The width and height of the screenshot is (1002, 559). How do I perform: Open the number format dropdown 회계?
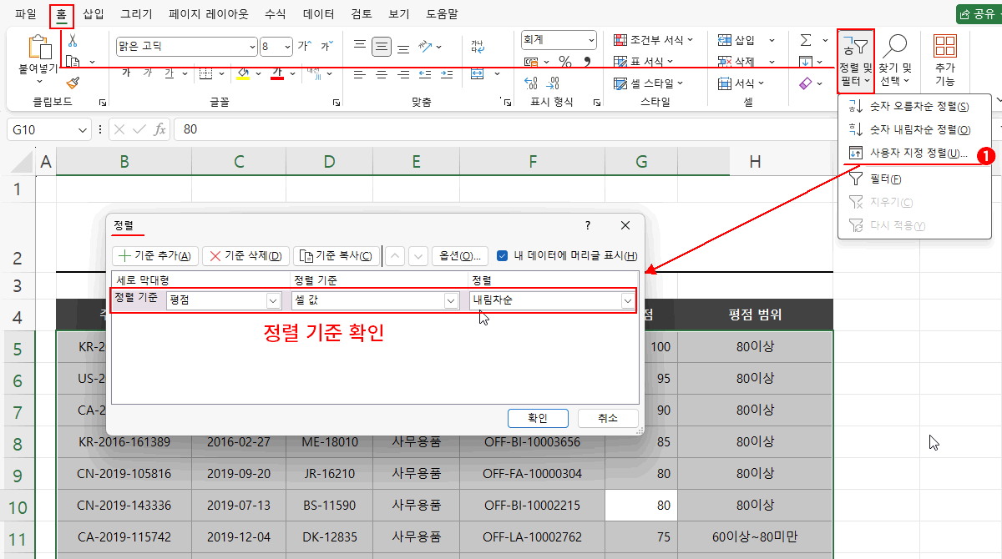click(592, 40)
